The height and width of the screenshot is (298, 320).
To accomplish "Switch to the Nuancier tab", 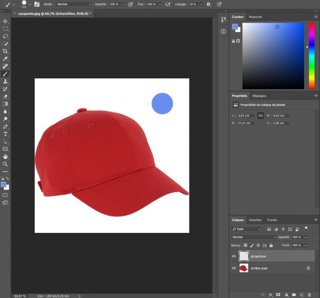I will point(256,17).
